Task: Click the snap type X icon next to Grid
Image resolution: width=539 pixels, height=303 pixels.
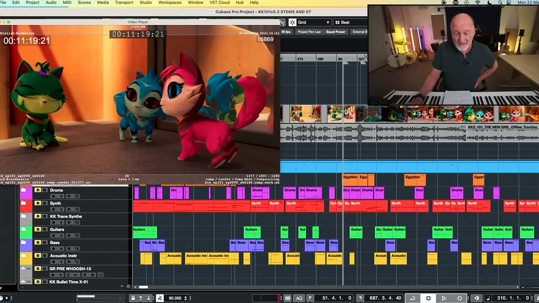Action: click(292, 22)
